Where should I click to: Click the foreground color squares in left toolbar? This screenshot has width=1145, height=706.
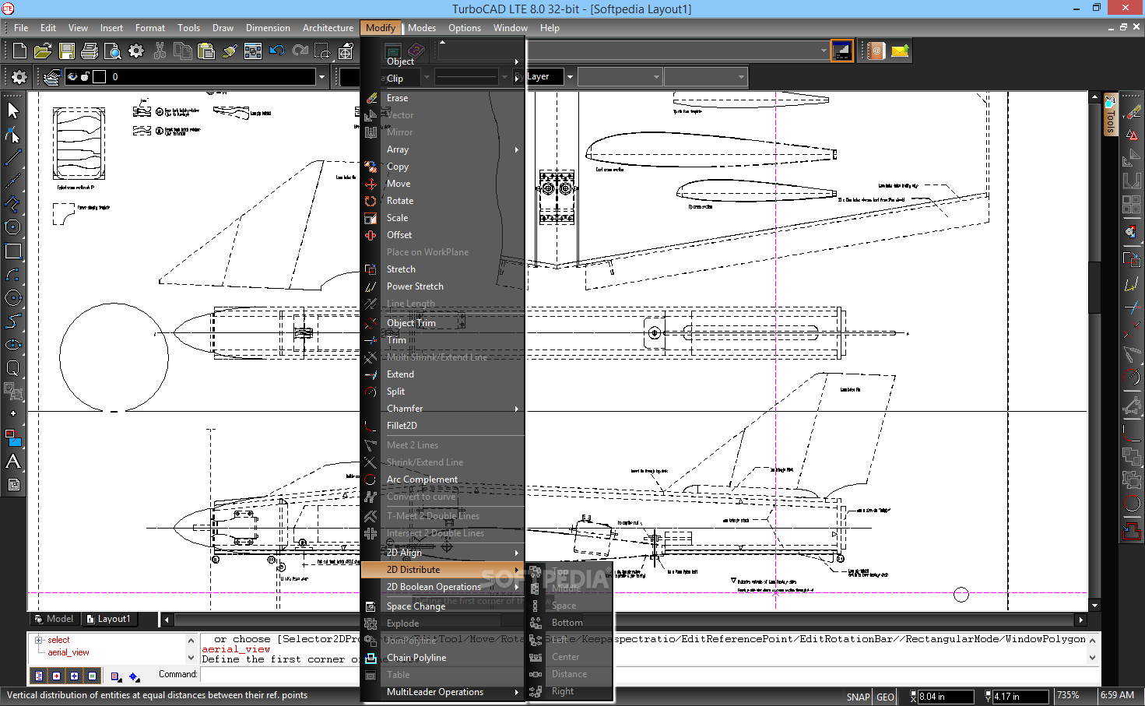[x=12, y=437]
